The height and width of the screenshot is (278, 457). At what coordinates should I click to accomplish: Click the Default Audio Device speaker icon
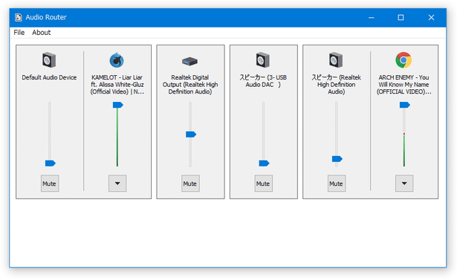coord(49,60)
